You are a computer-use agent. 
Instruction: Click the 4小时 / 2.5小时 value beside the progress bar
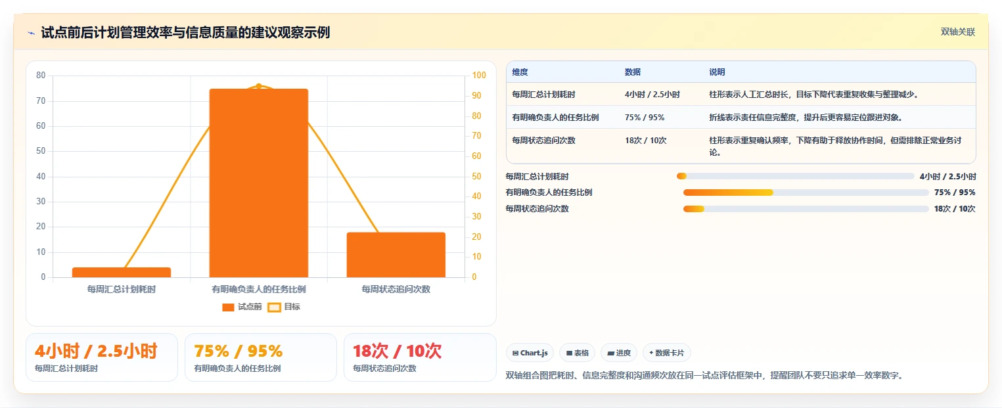coord(948,176)
